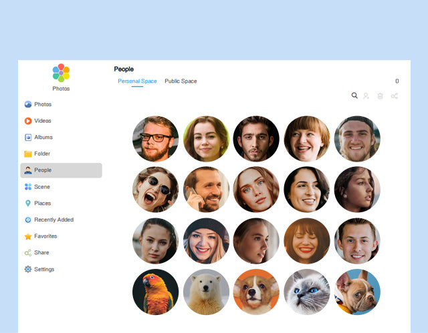Open the Scene category
428x333 pixels.
[x=41, y=187]
